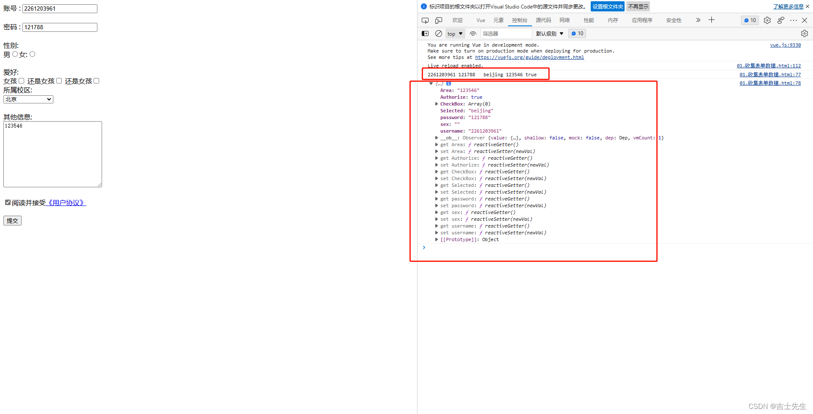Check the last 还是女孩 checkbox
The height and width of the screenshot is (414, 813).
(96, 81)
